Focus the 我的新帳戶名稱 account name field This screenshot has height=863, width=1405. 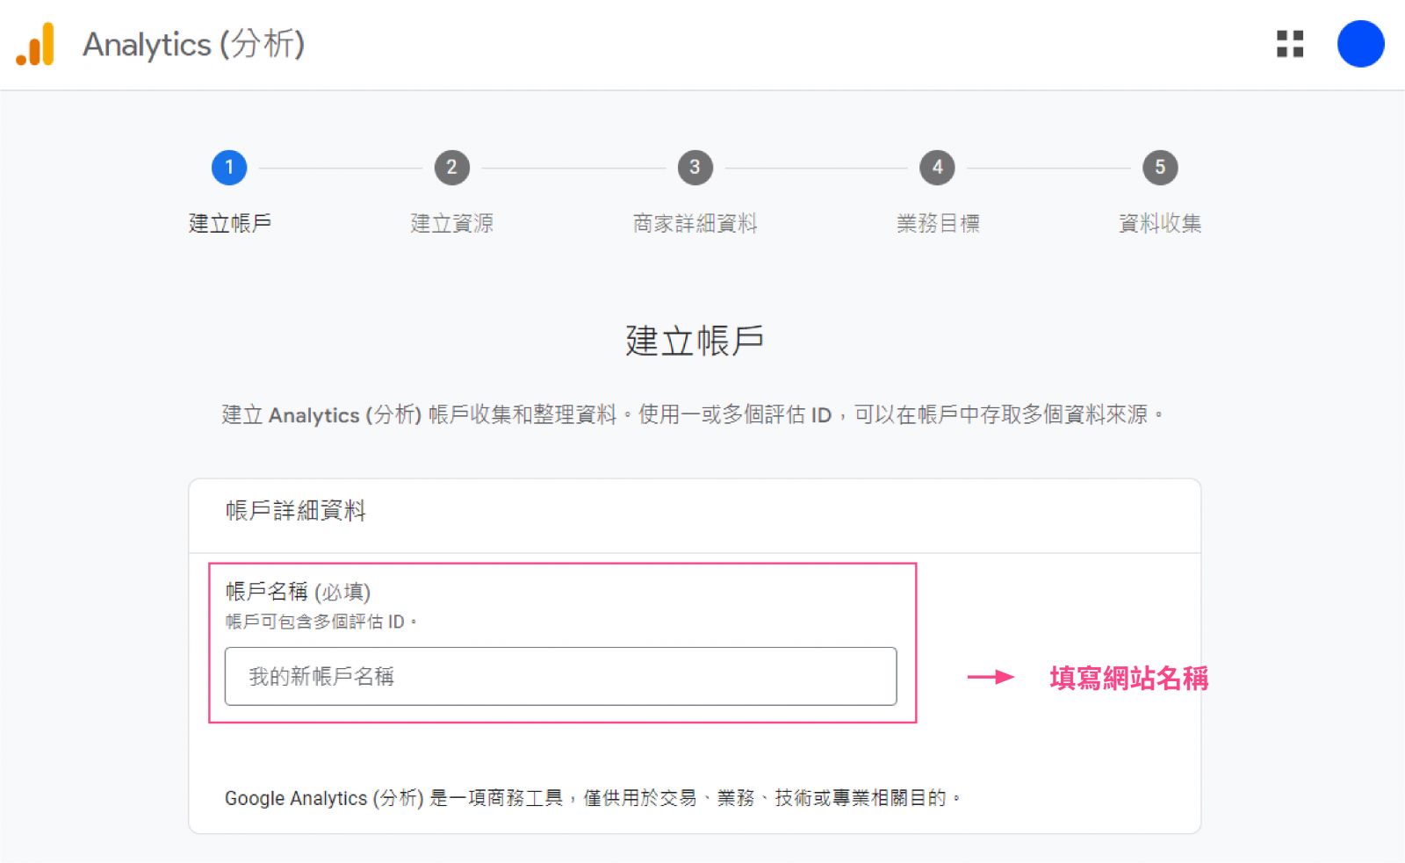pyautogui.click(x=560, y=676)
